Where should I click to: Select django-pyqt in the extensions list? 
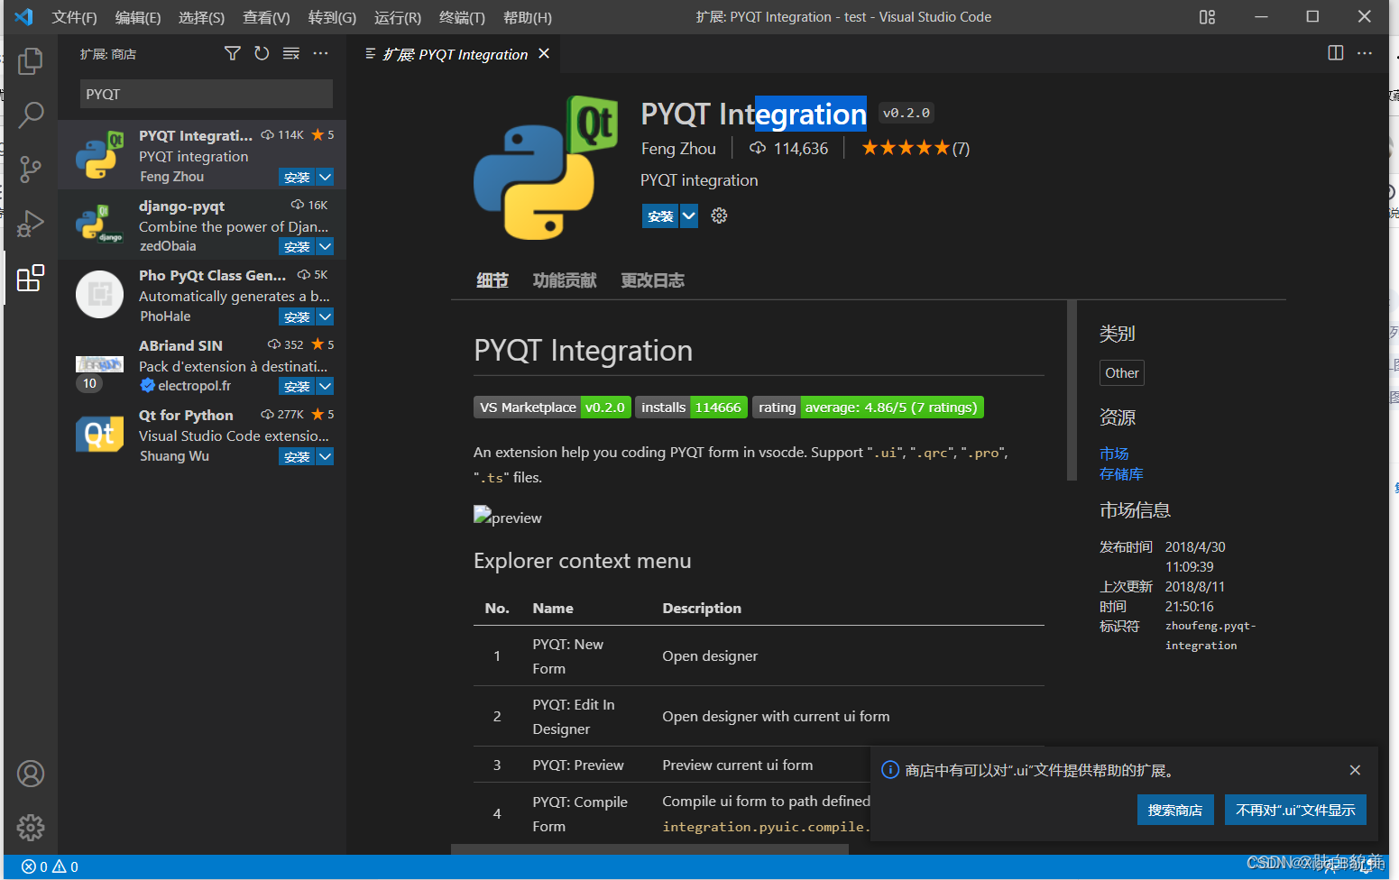(x=202, y=225)
